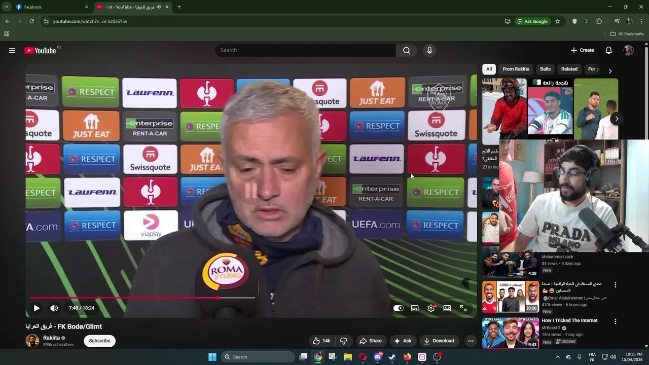This screenshot has width=649, height=365.
Task: Download the video
Action: pos(439,341)
